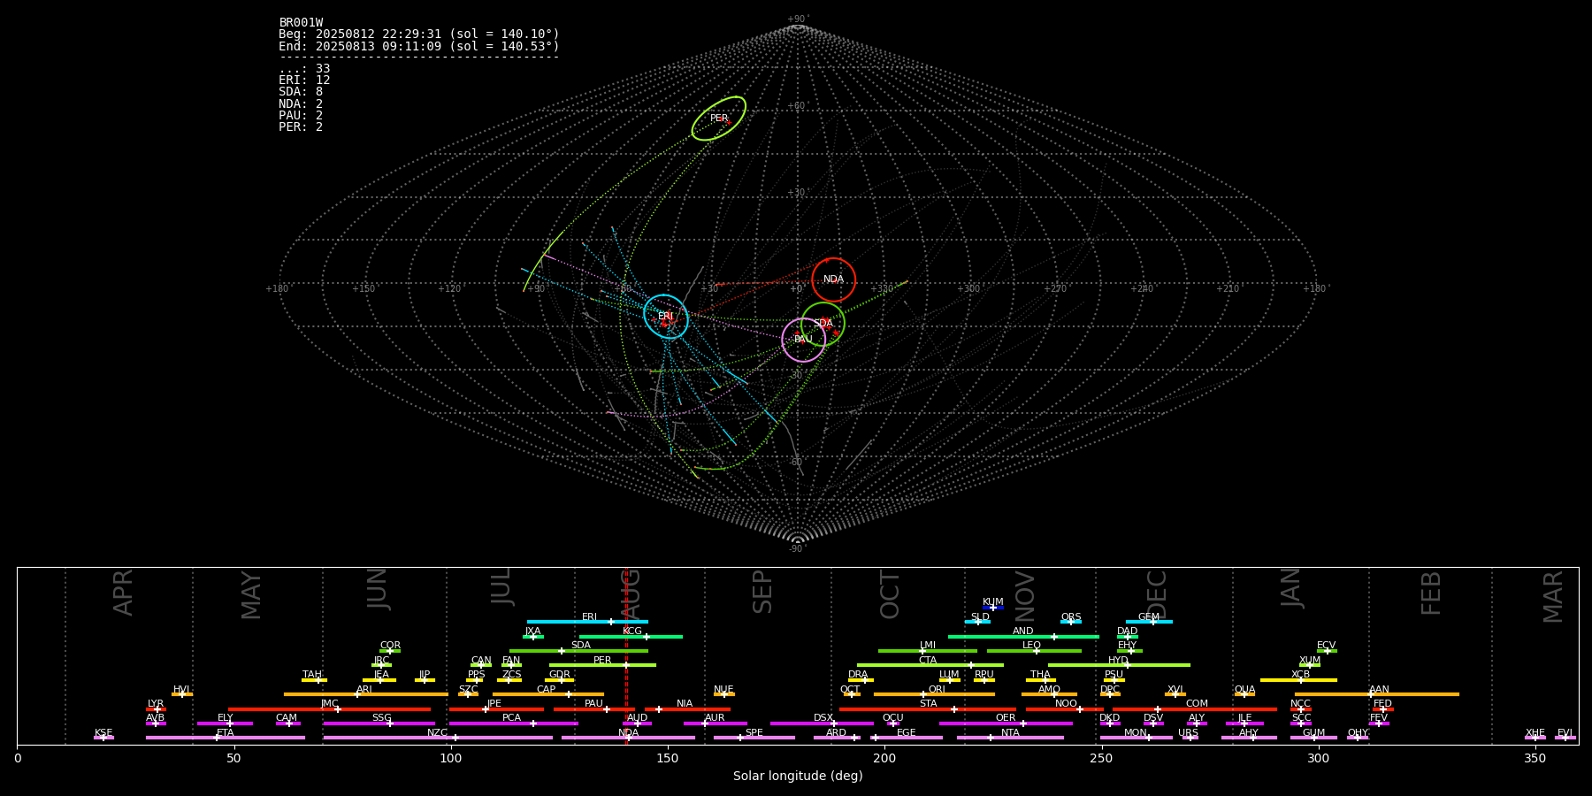1592x796 pixels.
Task: Click the 150 tick on solar longitude axis
Action: point(668,758)
